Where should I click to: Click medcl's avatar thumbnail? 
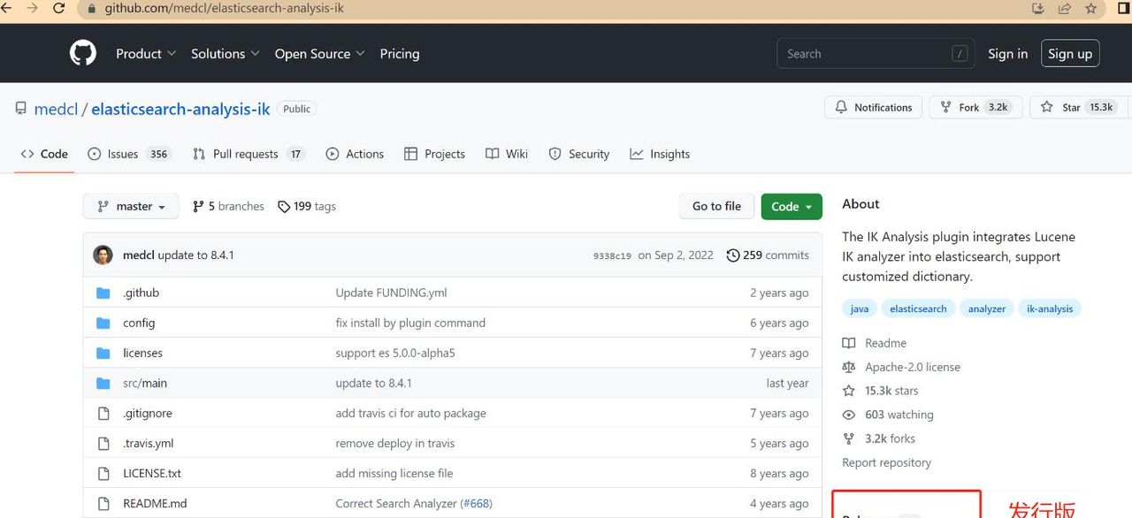103,255
